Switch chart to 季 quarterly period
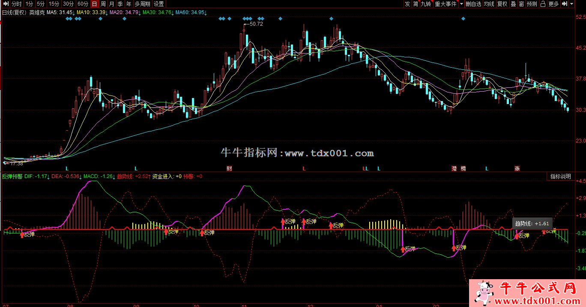The height and width of the screenshot is (307, 586). (x=120, y=4)
